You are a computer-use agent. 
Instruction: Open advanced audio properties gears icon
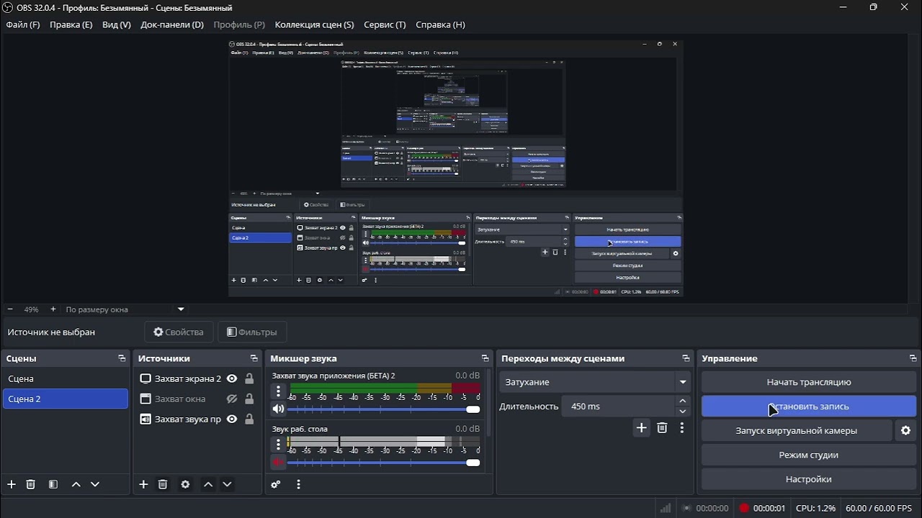(x=275, y=484)
